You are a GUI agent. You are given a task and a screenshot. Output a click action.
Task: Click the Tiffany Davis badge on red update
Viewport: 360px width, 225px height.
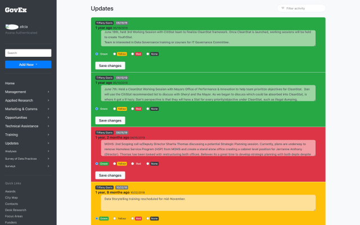[x=104, y=133]
